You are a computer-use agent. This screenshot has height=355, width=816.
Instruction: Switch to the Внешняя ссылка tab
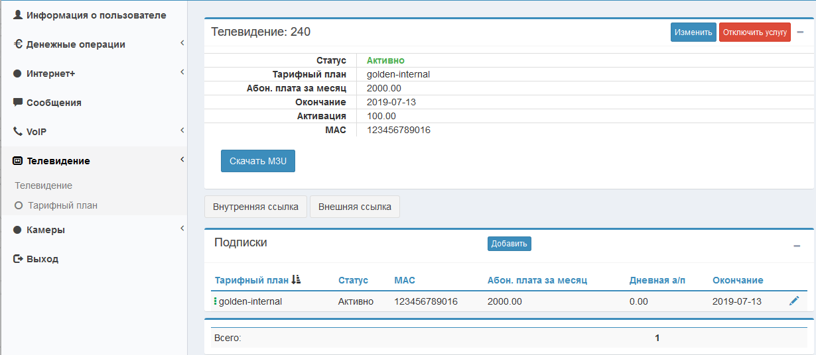click(x=354, y=207)
